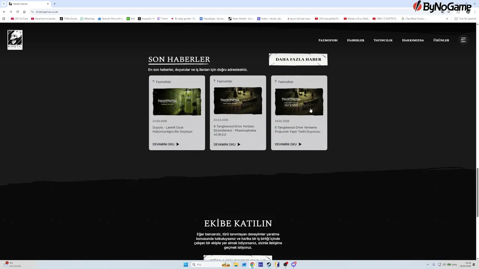
Task: Open the 03.03.2026 Tanglewood article thumbnail
Action: 238,101
